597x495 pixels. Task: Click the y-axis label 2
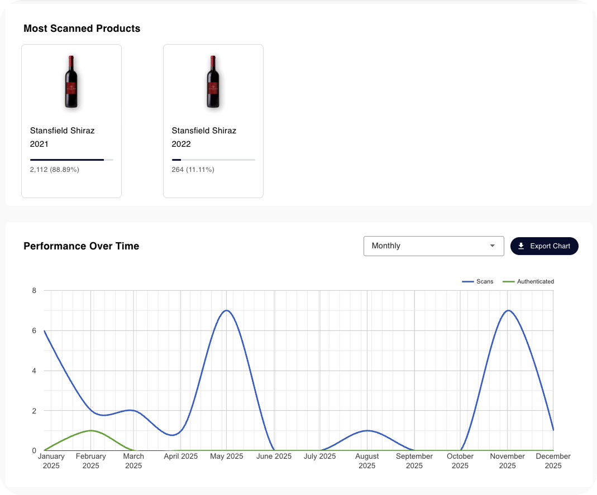(x=34, y=411)
